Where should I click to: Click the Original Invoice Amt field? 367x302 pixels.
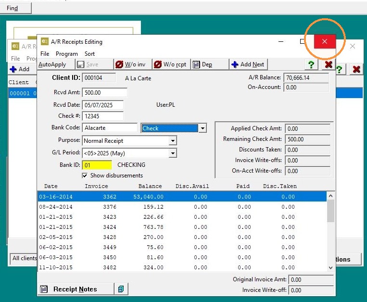(311, 279)
